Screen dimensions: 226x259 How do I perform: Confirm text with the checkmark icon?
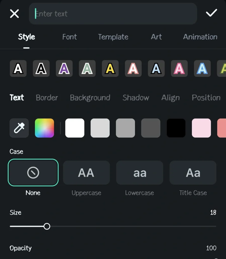tap(212, 13)
